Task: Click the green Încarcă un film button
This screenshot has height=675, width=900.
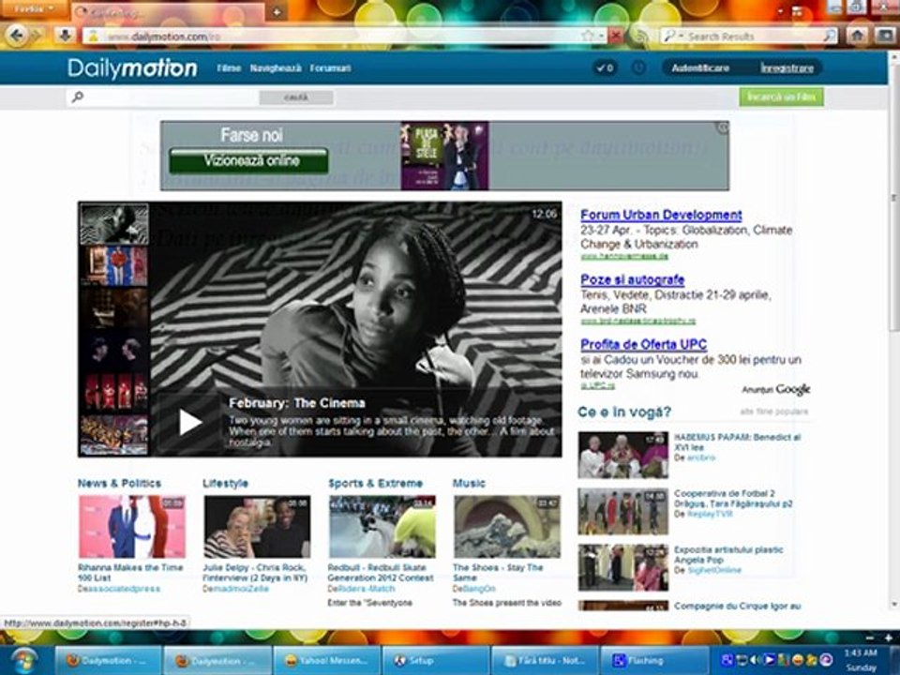Action: (781, 97)
